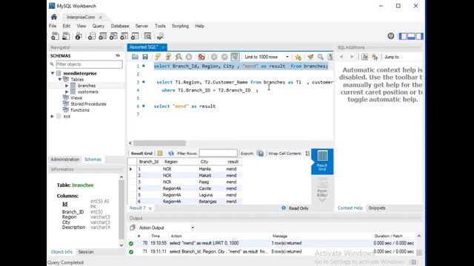This screenshot has height=266, width=474.
Task: Go forward in context help
Action: [x=352, y=57]
